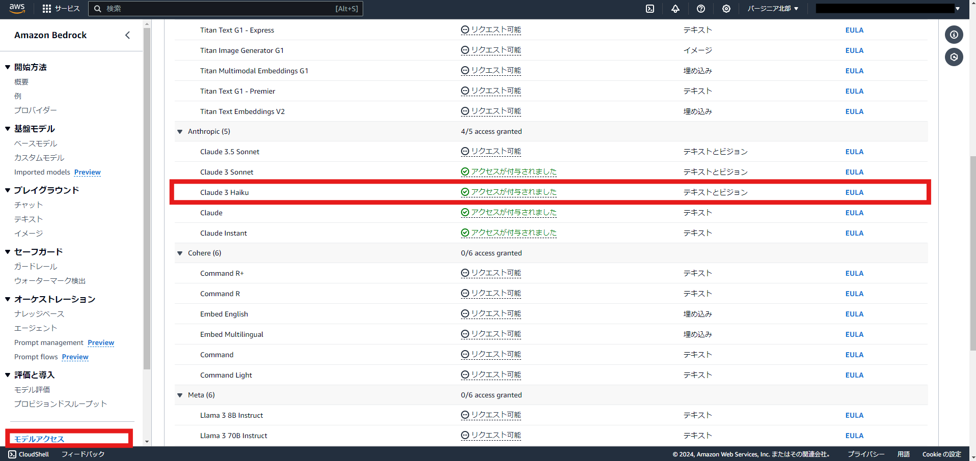Click status icon for Embed English
Screen dimensions: 976x461
pos(465,314)
